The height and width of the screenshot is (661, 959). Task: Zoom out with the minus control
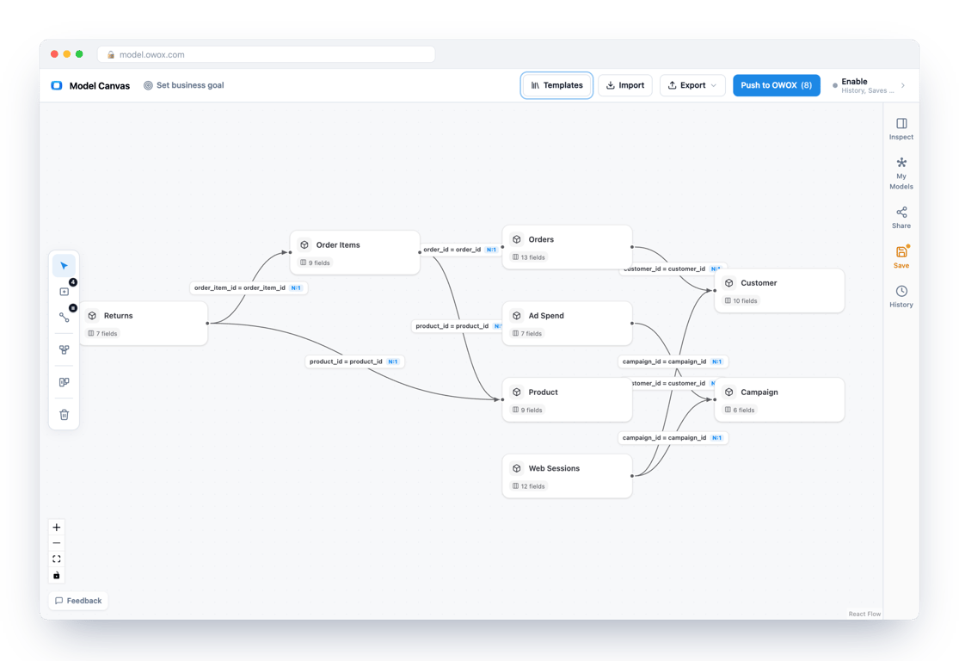point(56,543)
